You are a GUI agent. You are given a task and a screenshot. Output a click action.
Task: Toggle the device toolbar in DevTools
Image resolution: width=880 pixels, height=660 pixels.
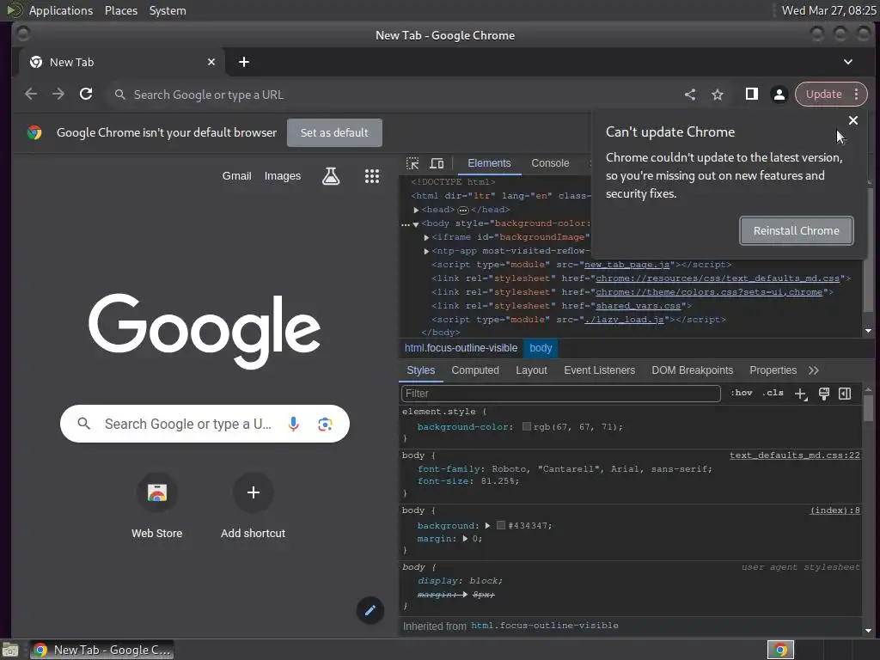[437, 163]
